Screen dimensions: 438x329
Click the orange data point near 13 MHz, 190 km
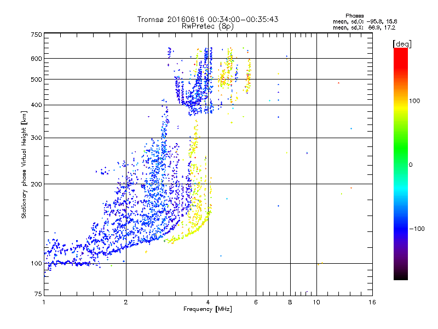tap(351, 188)
